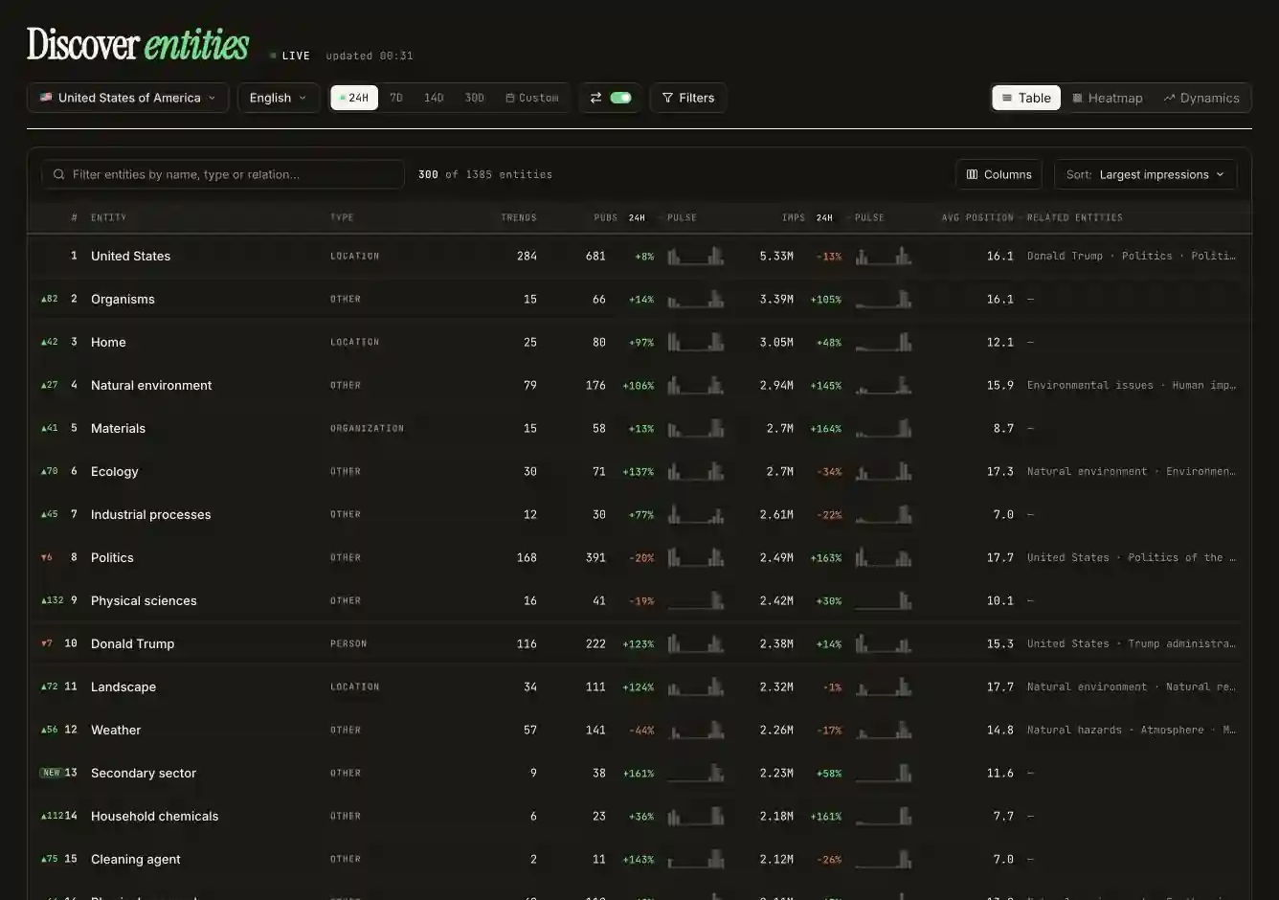Viewport: 1279px width, 900px height.
Task: Click the pubs pulse chart for Donald Trump
Action: [696, 643]
